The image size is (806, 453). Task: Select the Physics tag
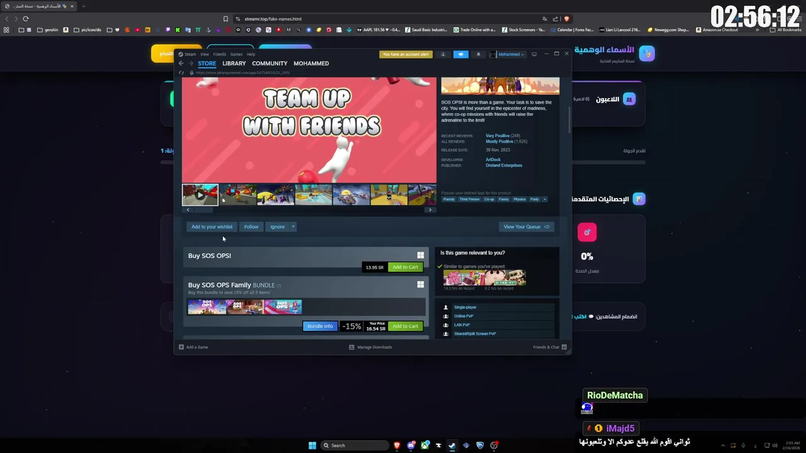click(x=519, y=199)
